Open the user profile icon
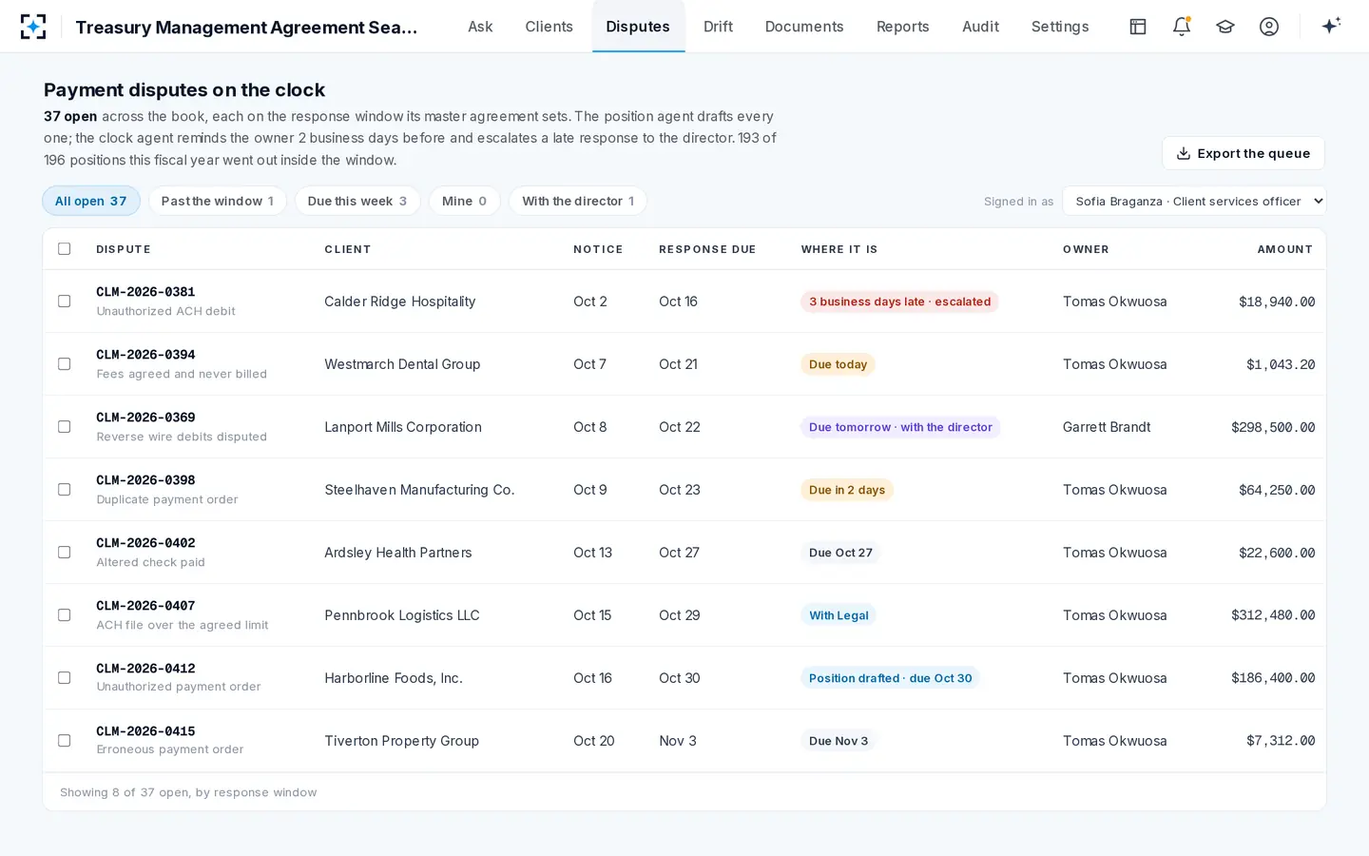 point(1269,27)
